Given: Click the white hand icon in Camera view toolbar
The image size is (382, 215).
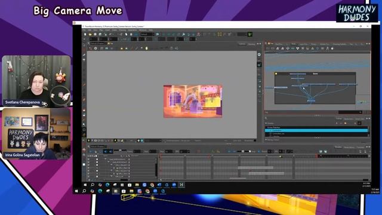Looking at the screenshot, I should click(x=147, y=48).
